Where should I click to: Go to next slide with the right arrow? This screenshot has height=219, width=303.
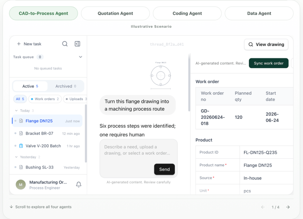point(288,207)
